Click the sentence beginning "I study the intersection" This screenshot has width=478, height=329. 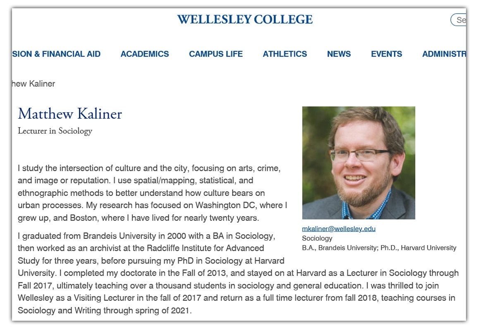pyautogui.click(x=149, y=168)
